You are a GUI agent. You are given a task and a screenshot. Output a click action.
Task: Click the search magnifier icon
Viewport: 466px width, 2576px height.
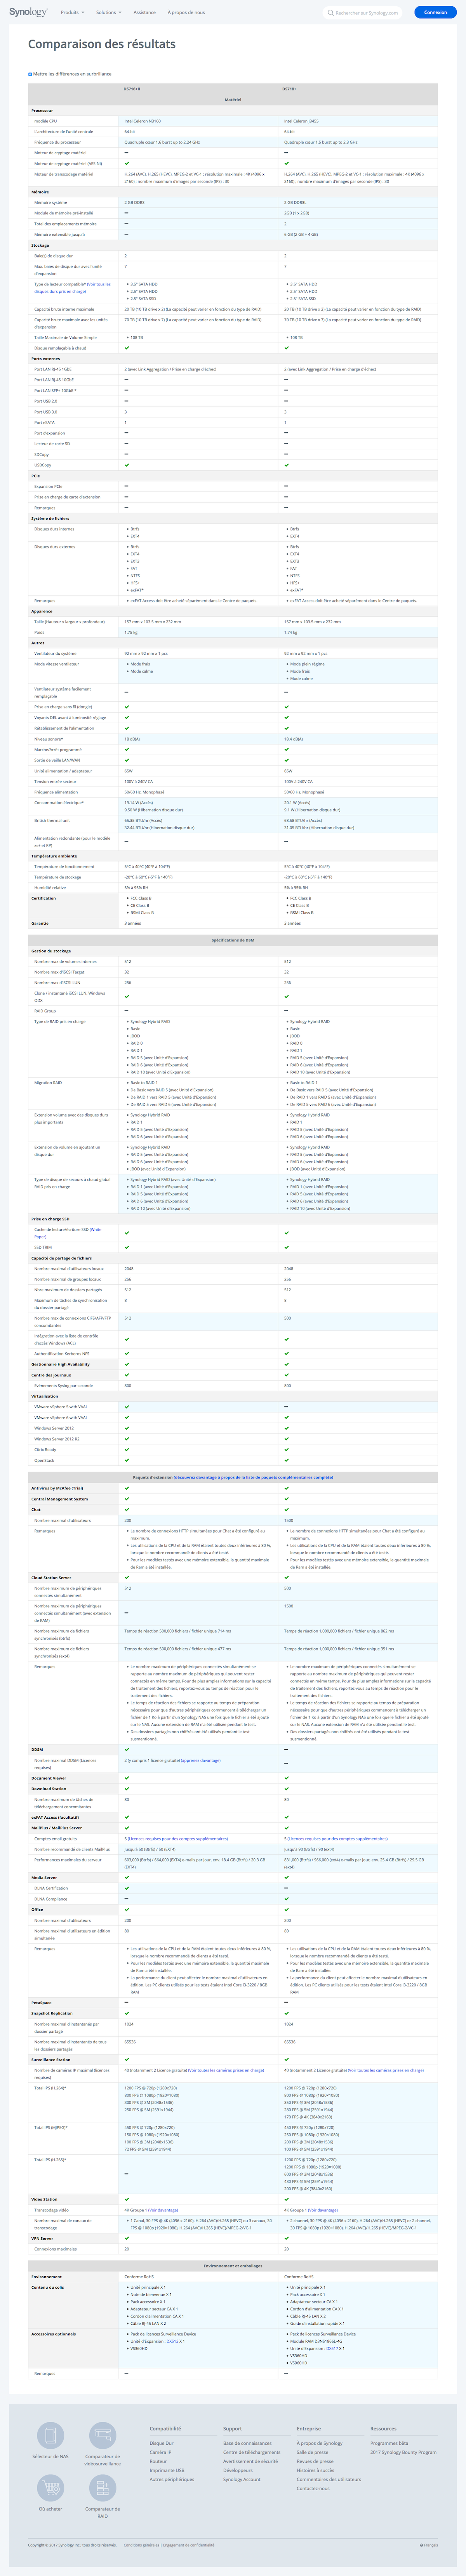click(x=331, y=13)
